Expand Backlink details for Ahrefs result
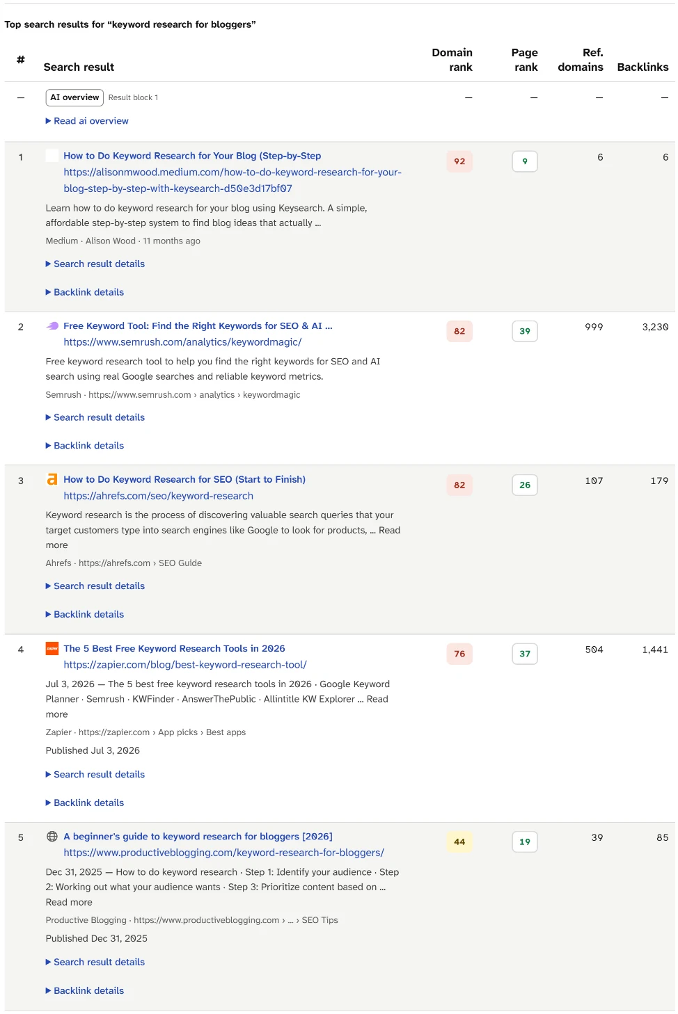The image size is (678, 1014). (85, 615)
